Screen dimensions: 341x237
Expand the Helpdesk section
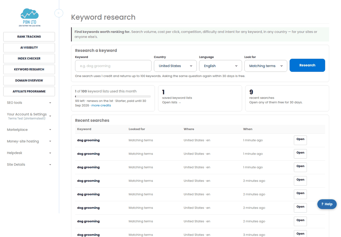click(x=29, y=153)
